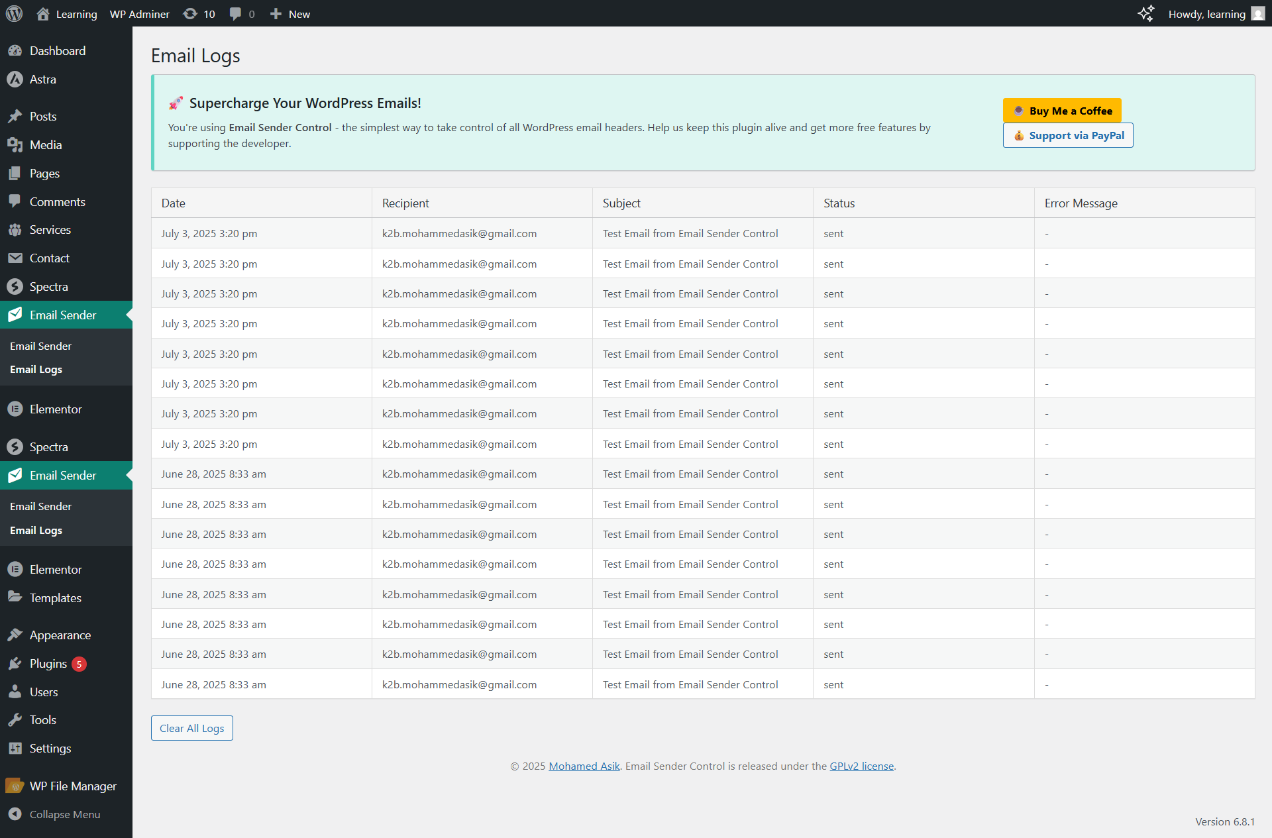Open the WordPress logo menu
Viewport: 1272px width, 838px height.
(x=14, y=13)
